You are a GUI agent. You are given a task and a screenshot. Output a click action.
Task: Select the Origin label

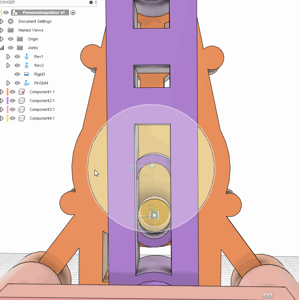(x=33, y=39)
